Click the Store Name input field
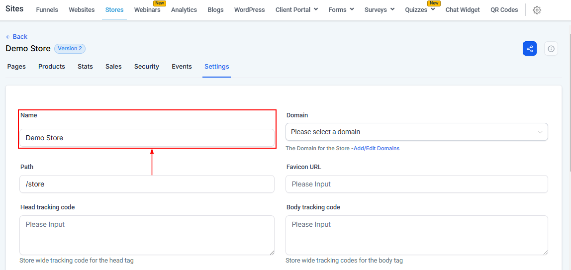Image resolution: width=571 pixels, height=270 pixels. point(147,138)
